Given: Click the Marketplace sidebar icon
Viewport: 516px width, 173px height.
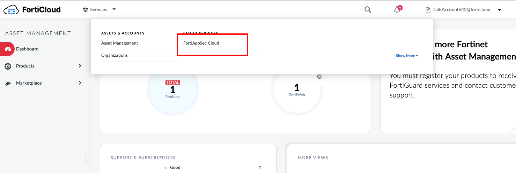Looking at the screenshot, I should (x=8, y=83).
